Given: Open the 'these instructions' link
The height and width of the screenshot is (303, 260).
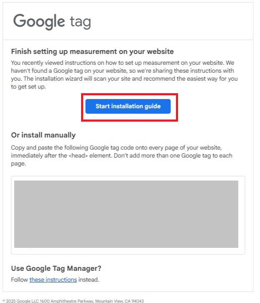Looking at the screenshot, I should [53, 280].
